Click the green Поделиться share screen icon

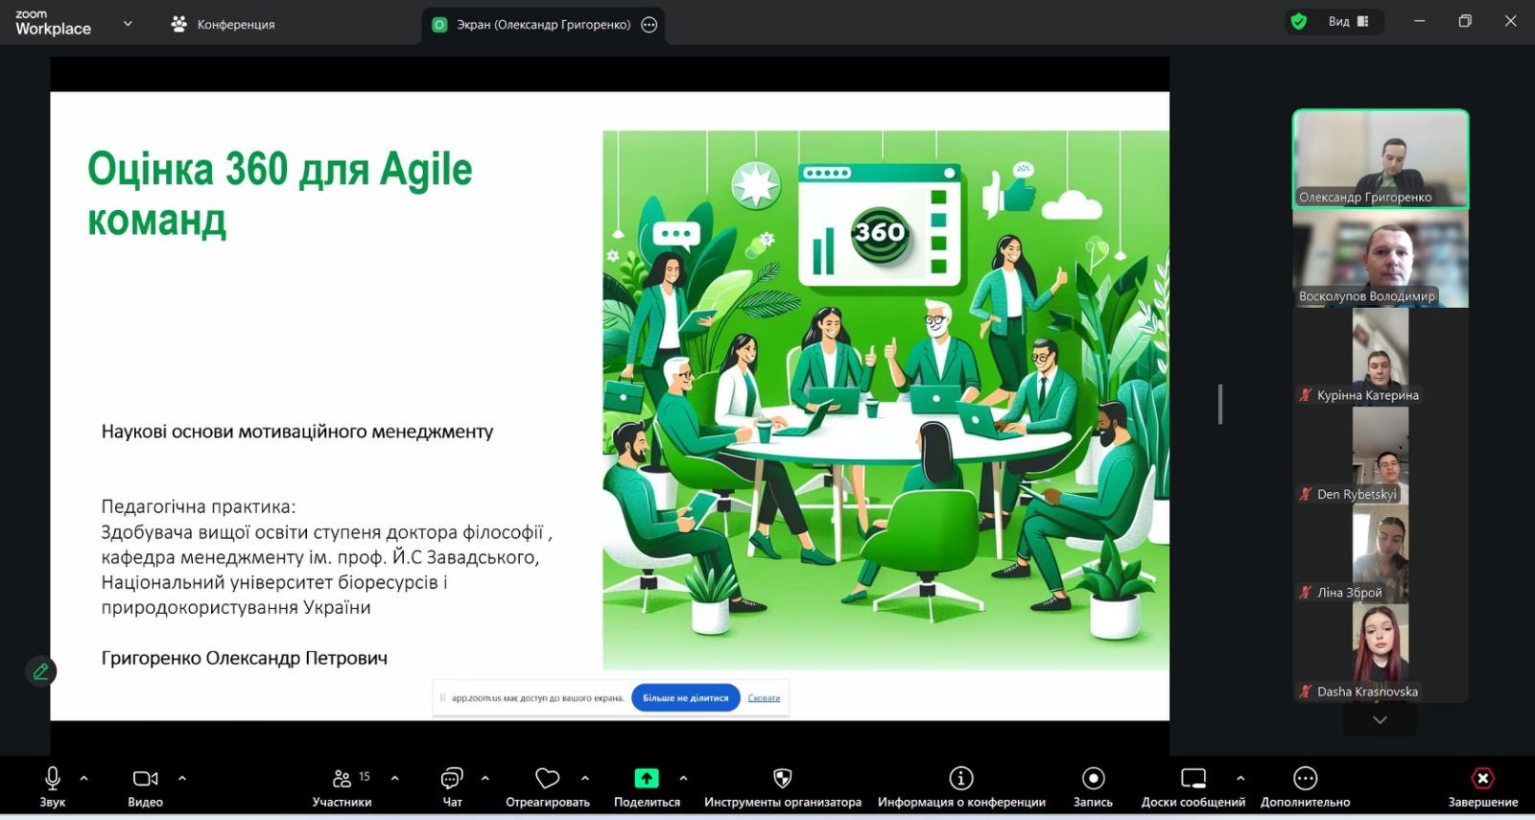[648, 778]
